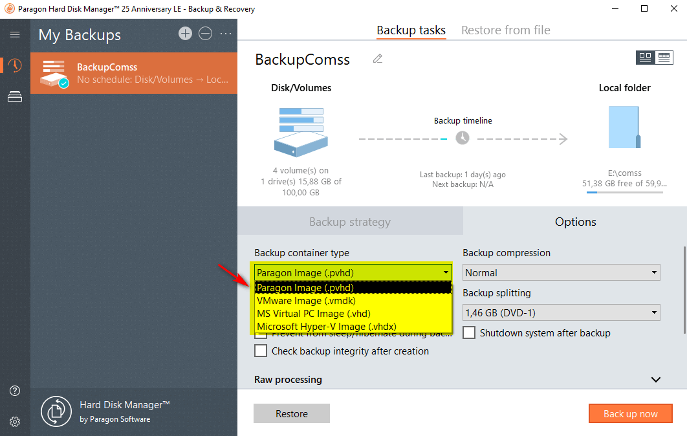Open the Backup splitting dropdown
Image resolution: width=687 pixels, height=436 pixels.
(562, 313)
